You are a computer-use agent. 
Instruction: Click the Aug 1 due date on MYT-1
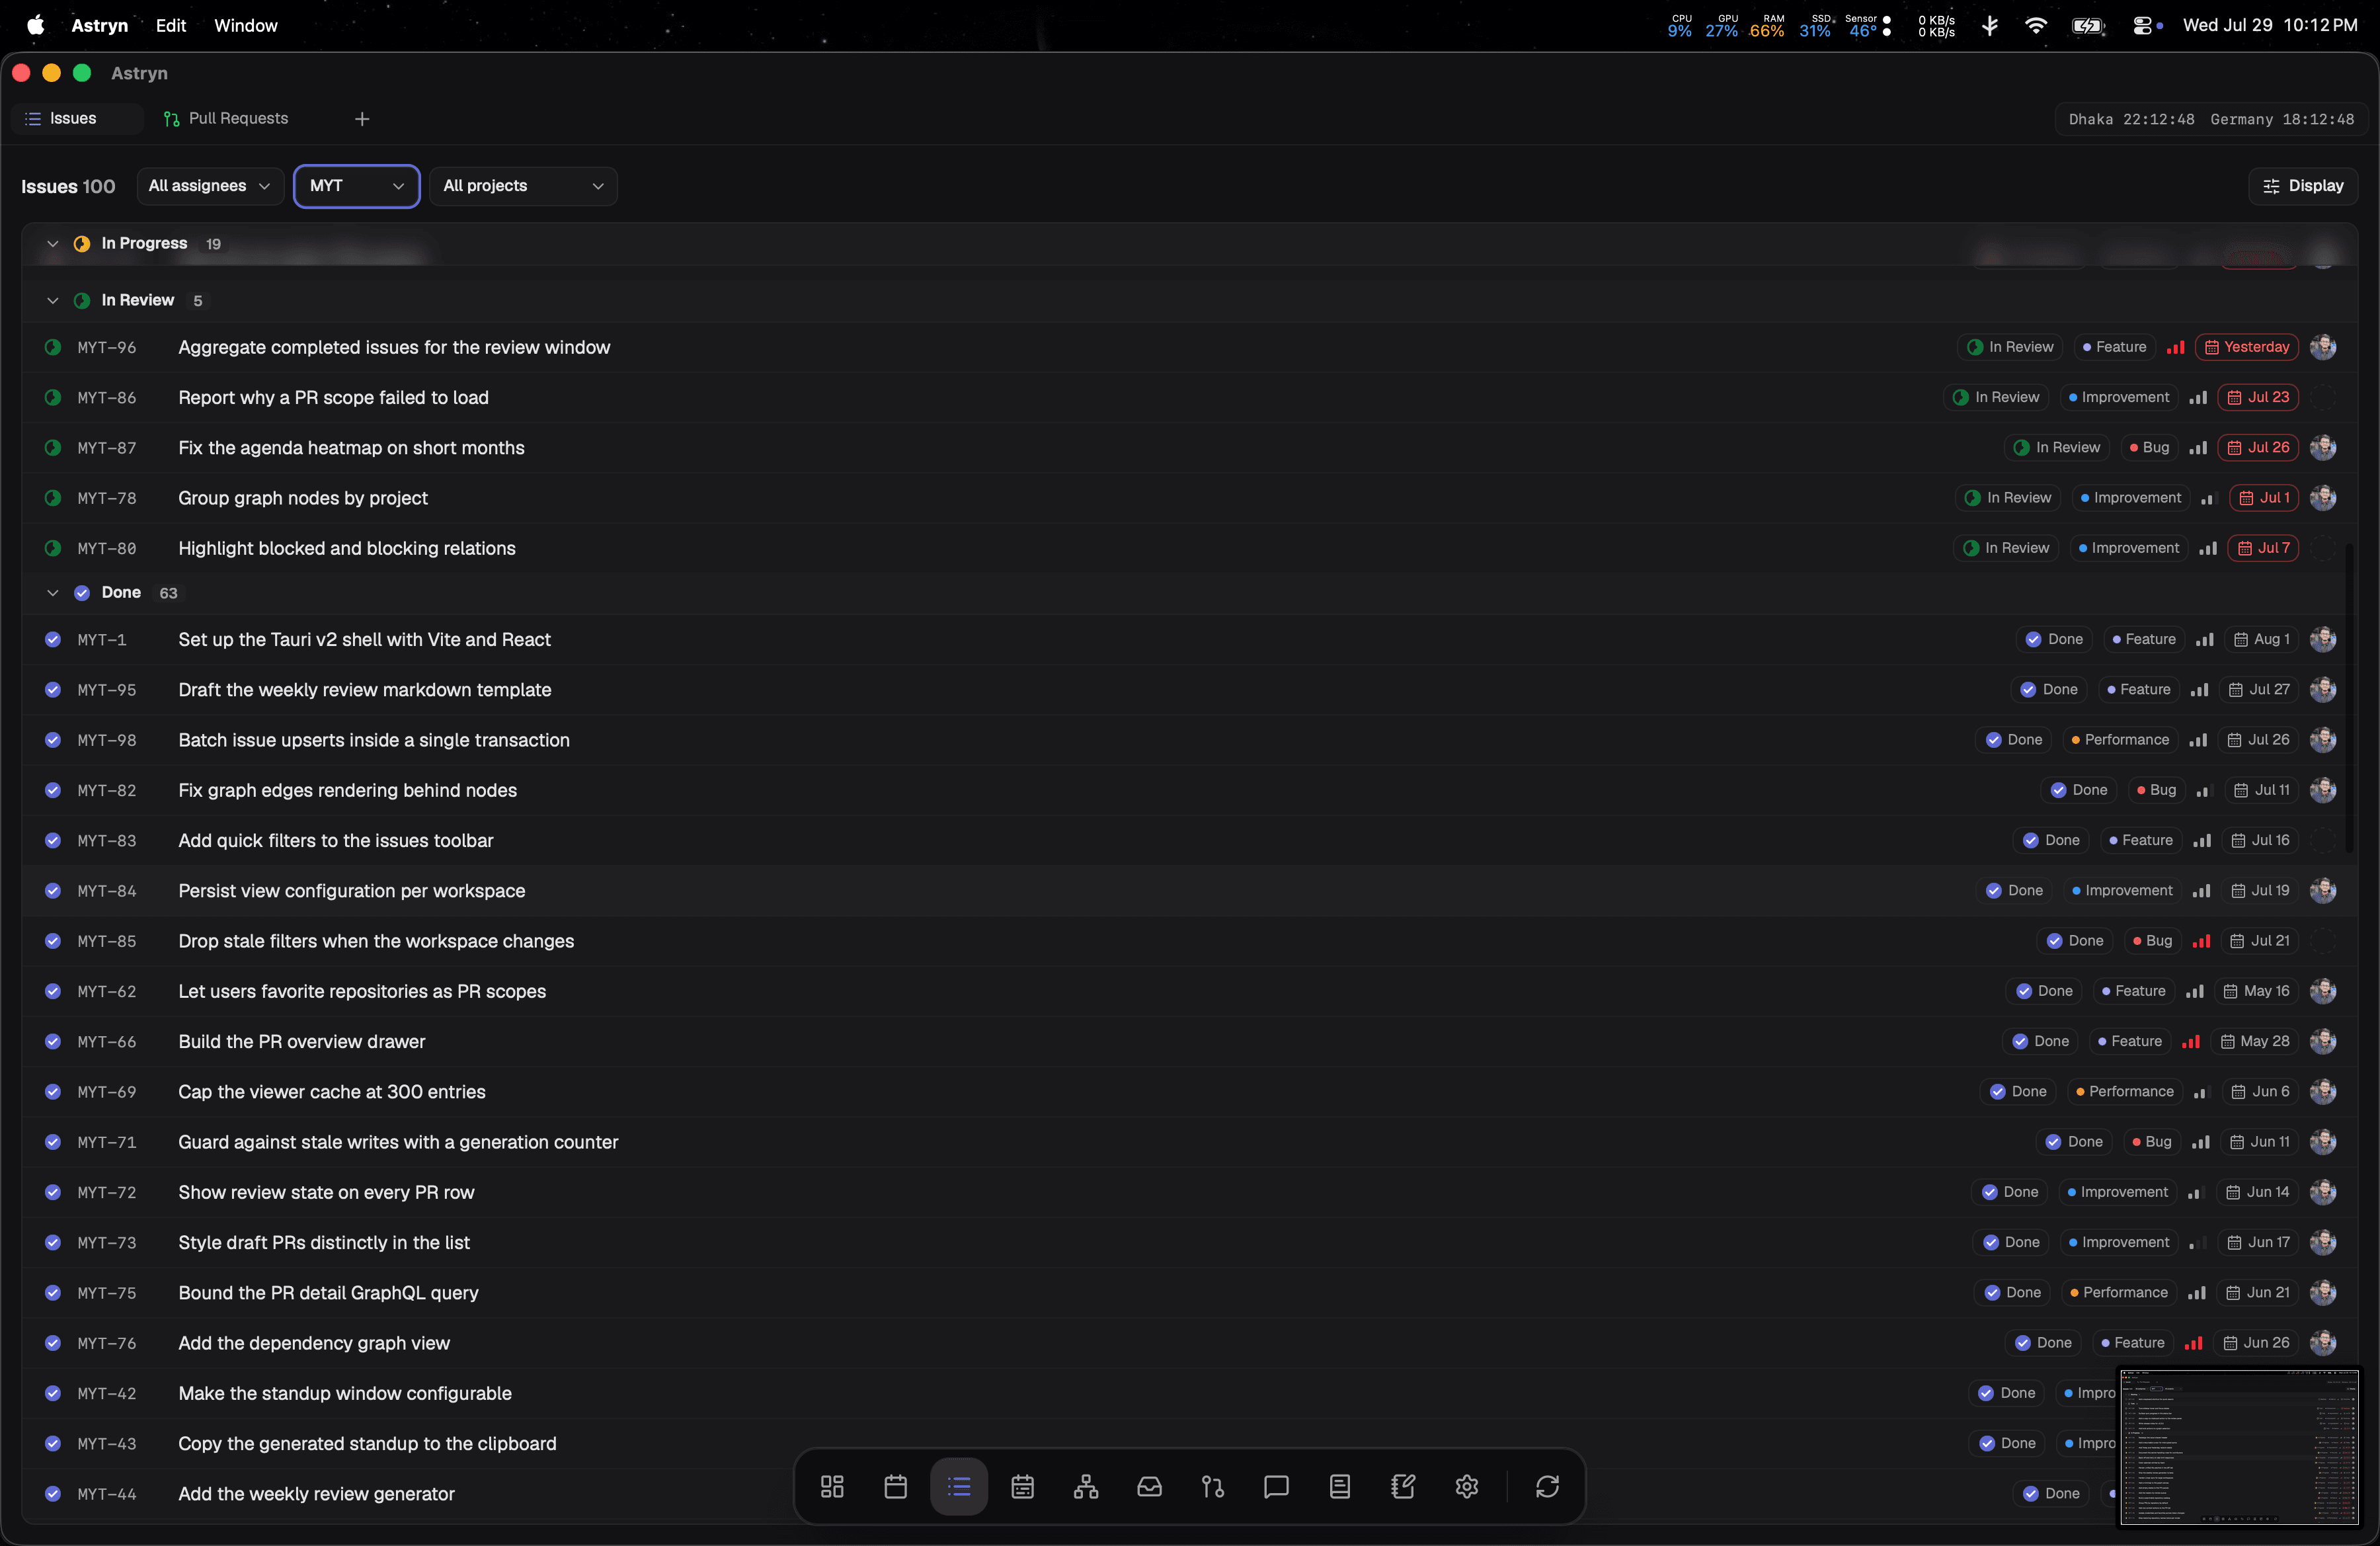[x=2261, y=639]
